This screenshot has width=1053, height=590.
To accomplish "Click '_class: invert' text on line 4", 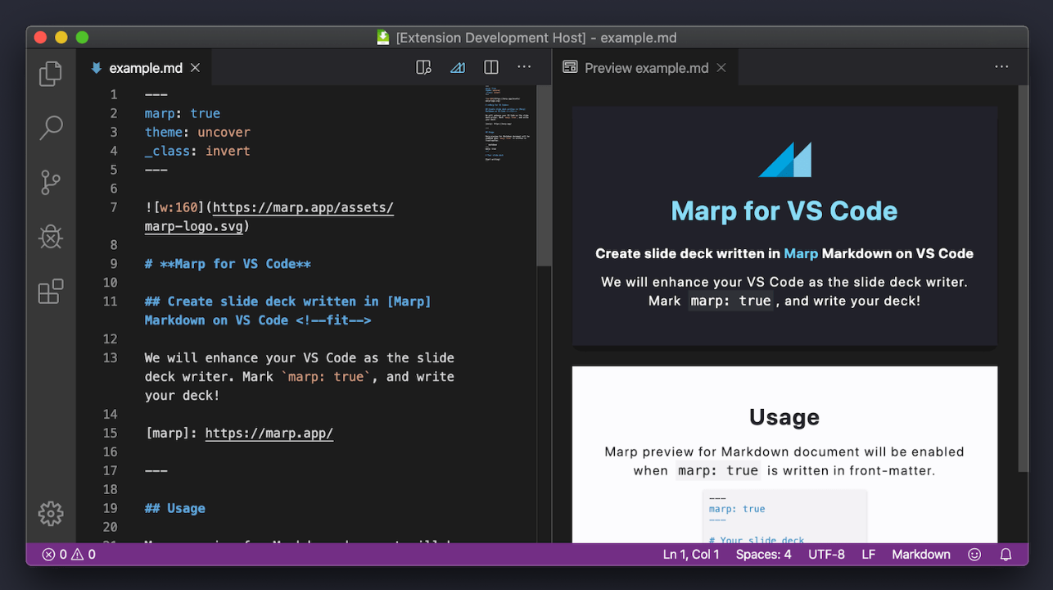I will (x=197, y=151).
